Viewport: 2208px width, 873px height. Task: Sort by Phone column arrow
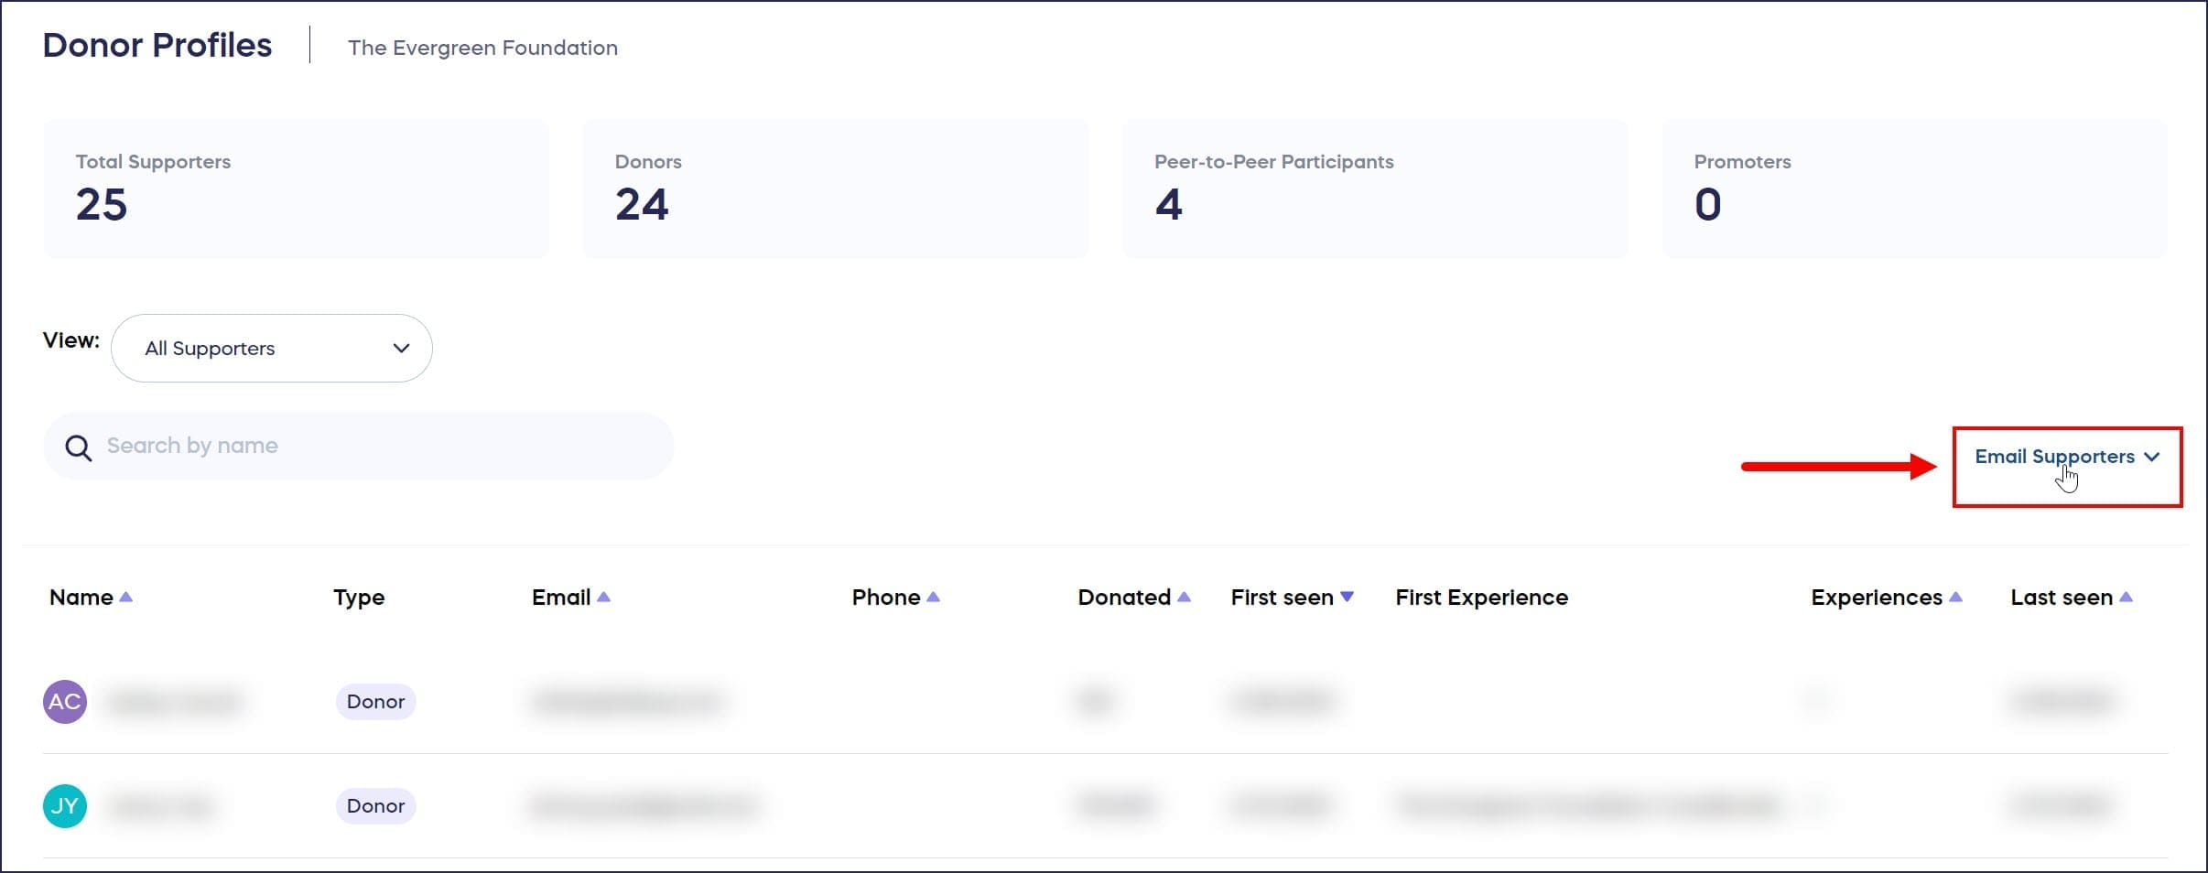pos(933,597)
